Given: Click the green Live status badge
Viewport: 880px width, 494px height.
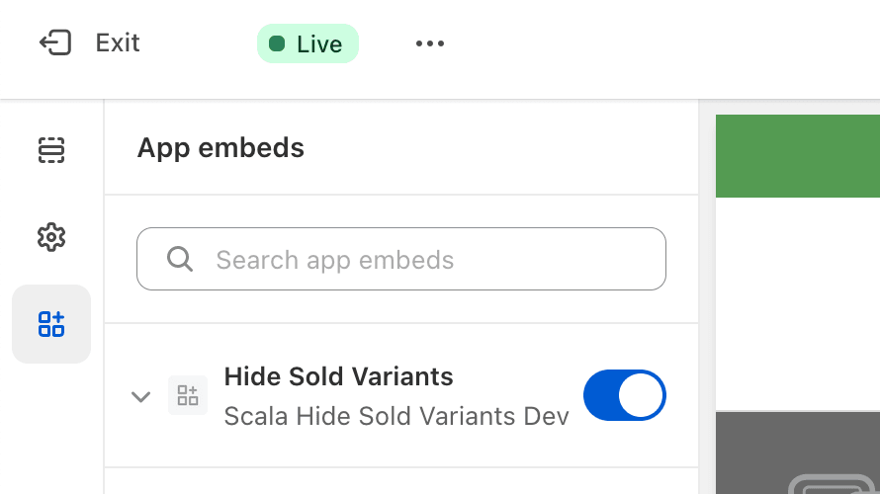Looking at the screenshot, I should point(308,43).
